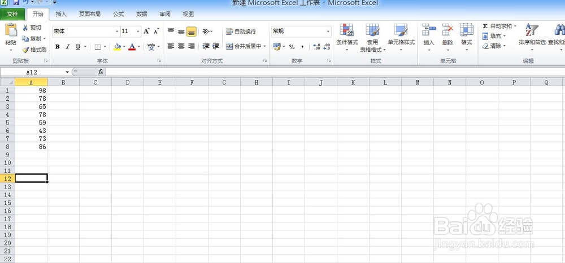Viewport: 565px width, 263px height.
Task: Increase font size with the large A icon
Action: [x=146, y=32]
